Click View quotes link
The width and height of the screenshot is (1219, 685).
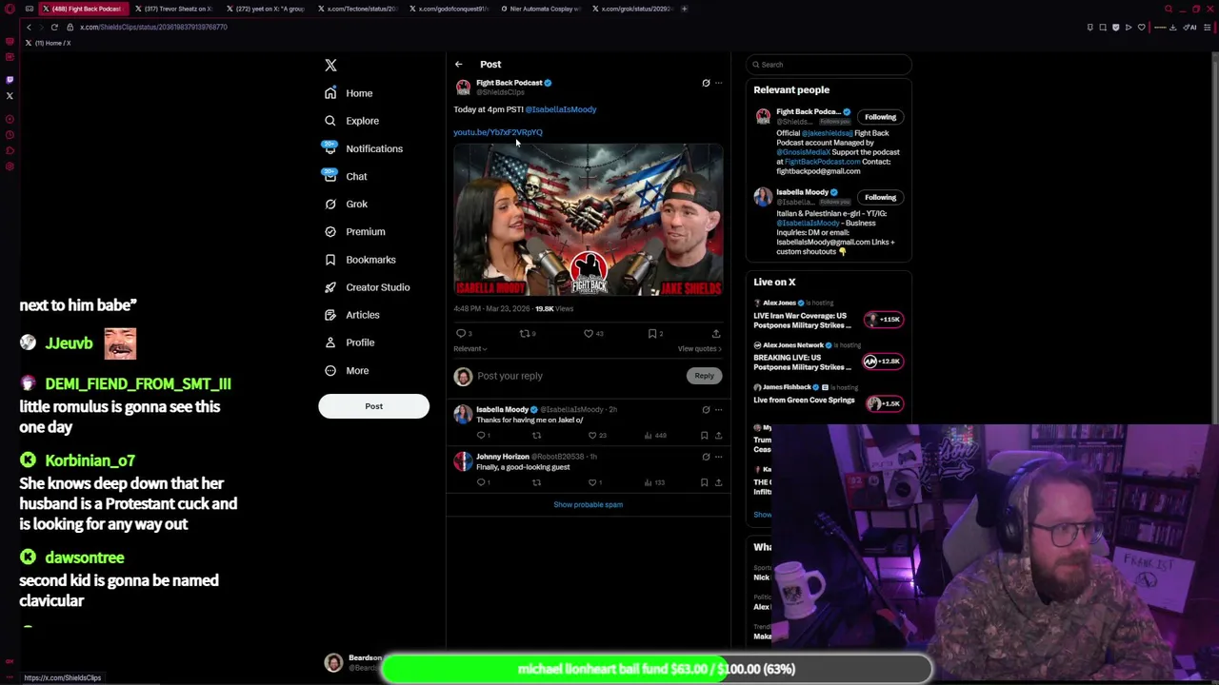click(700, 349)
